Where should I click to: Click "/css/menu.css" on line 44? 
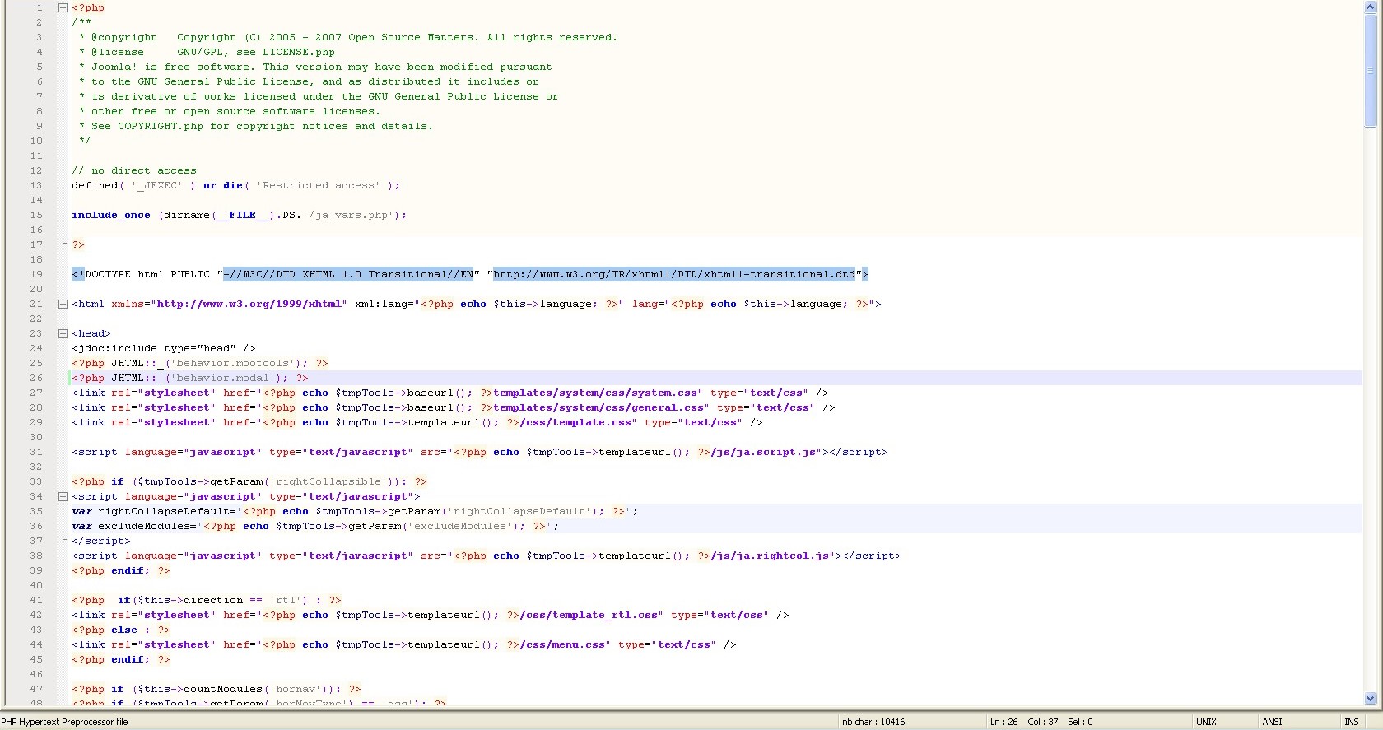coord(562,644)
